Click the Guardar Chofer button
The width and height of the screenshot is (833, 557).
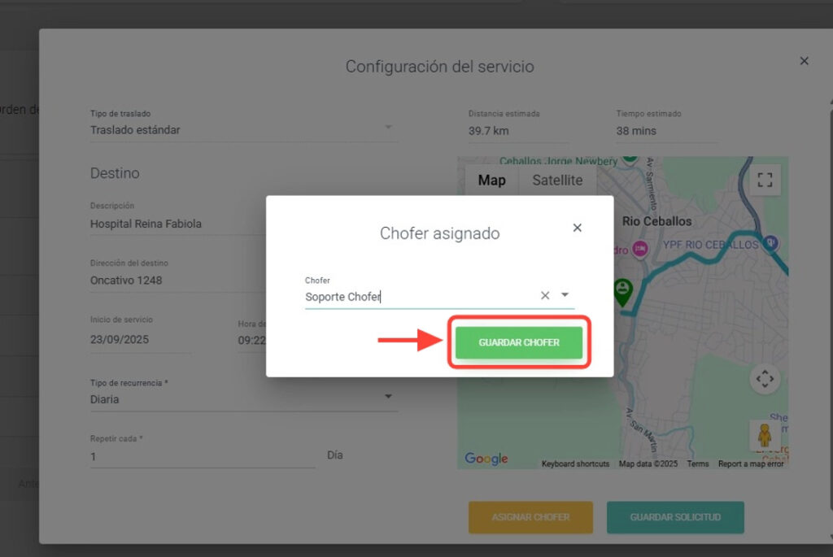tap(519, 342)
